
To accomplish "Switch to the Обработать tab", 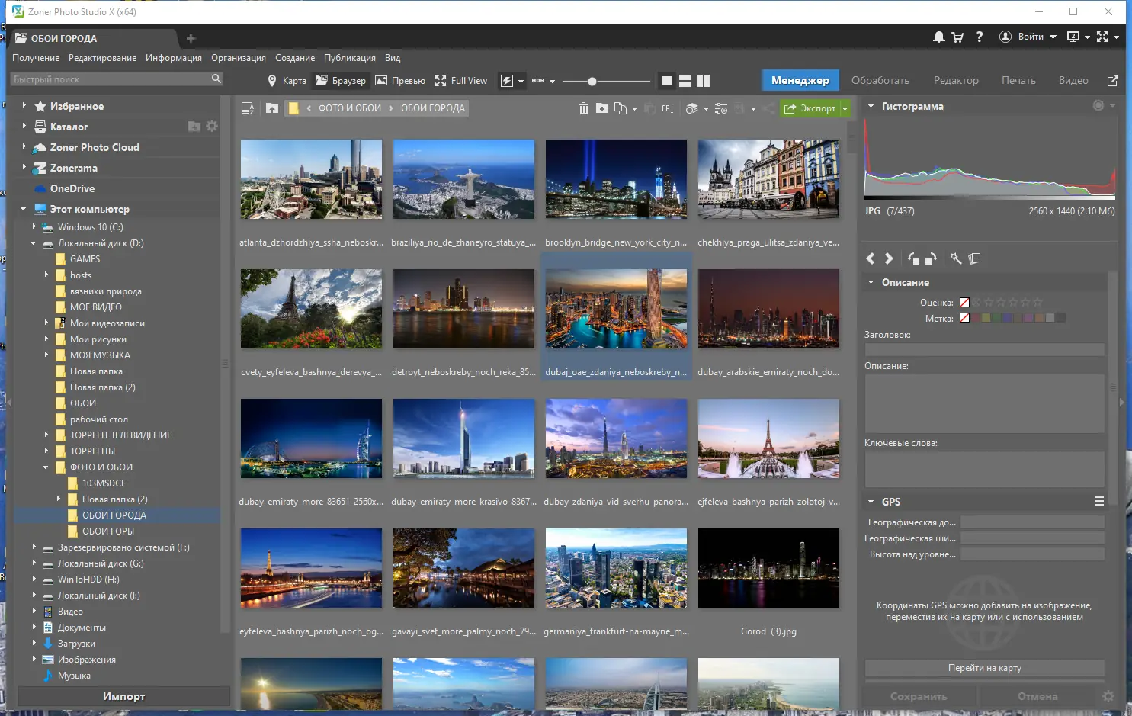I will coord(880,80).
